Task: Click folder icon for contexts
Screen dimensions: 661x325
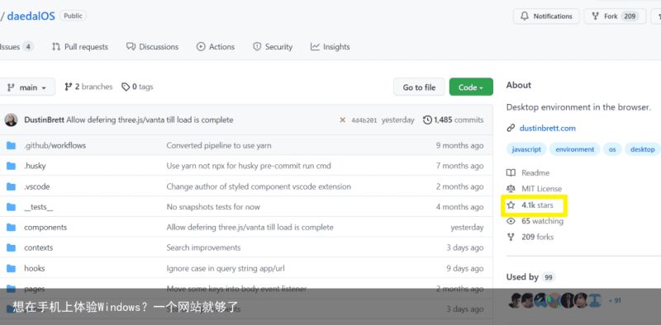Action: (11, 248)
